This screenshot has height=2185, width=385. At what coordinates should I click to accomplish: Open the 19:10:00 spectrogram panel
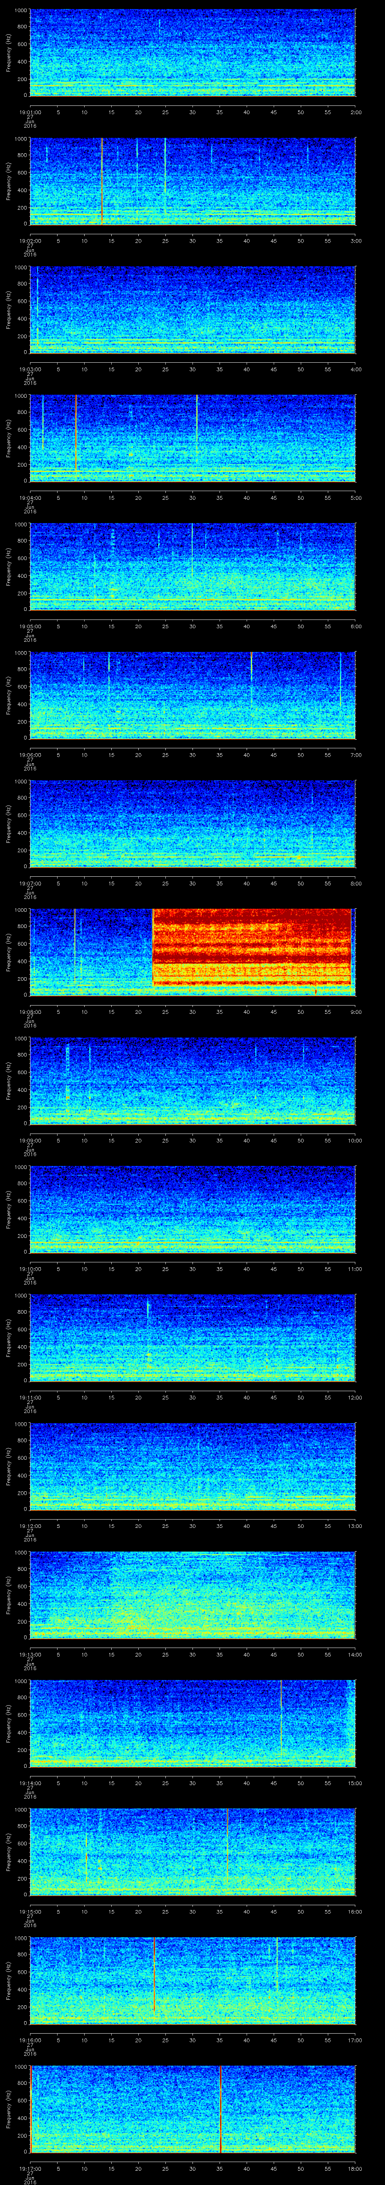(192, 1210)
